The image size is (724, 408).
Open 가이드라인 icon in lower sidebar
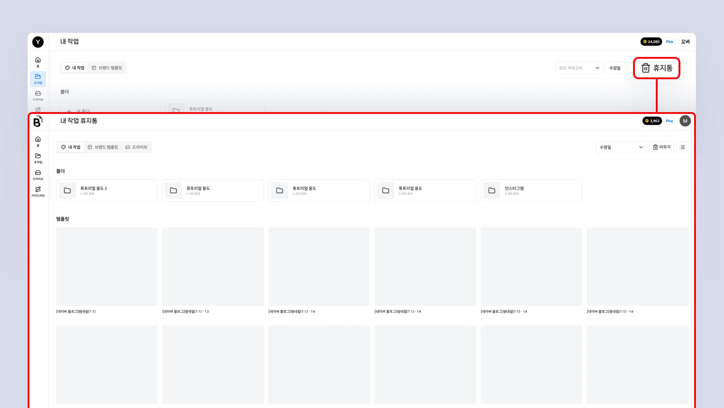coord(38,192)
